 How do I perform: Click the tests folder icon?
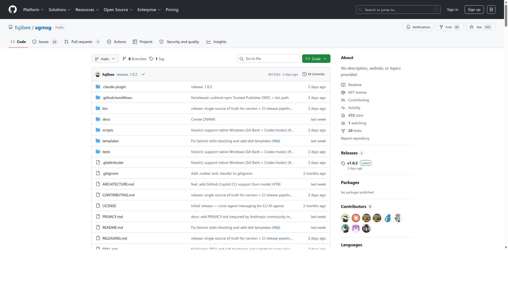tap(98, 152)
